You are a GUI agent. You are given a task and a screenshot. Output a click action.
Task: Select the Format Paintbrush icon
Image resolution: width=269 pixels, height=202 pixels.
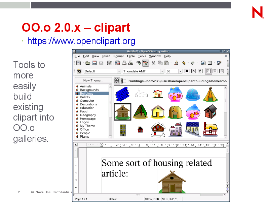[x=176, y=63]
